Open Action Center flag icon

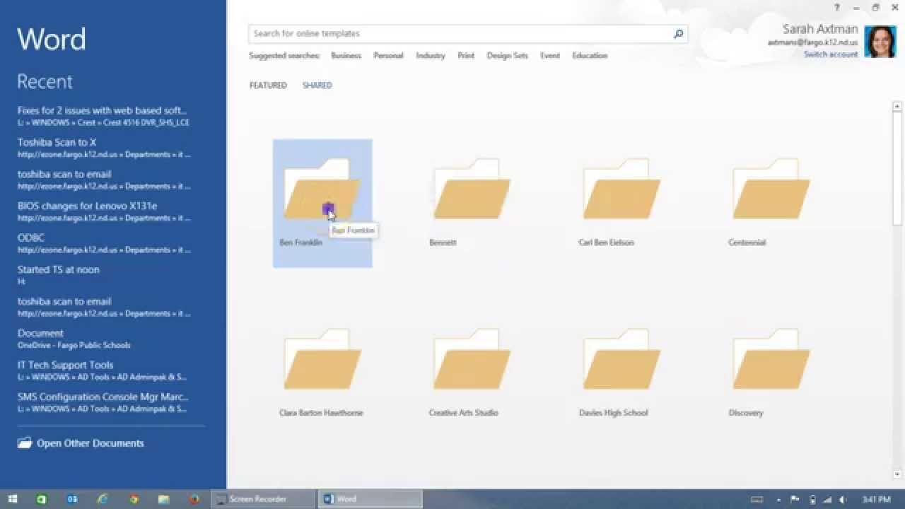pos(795,500)
